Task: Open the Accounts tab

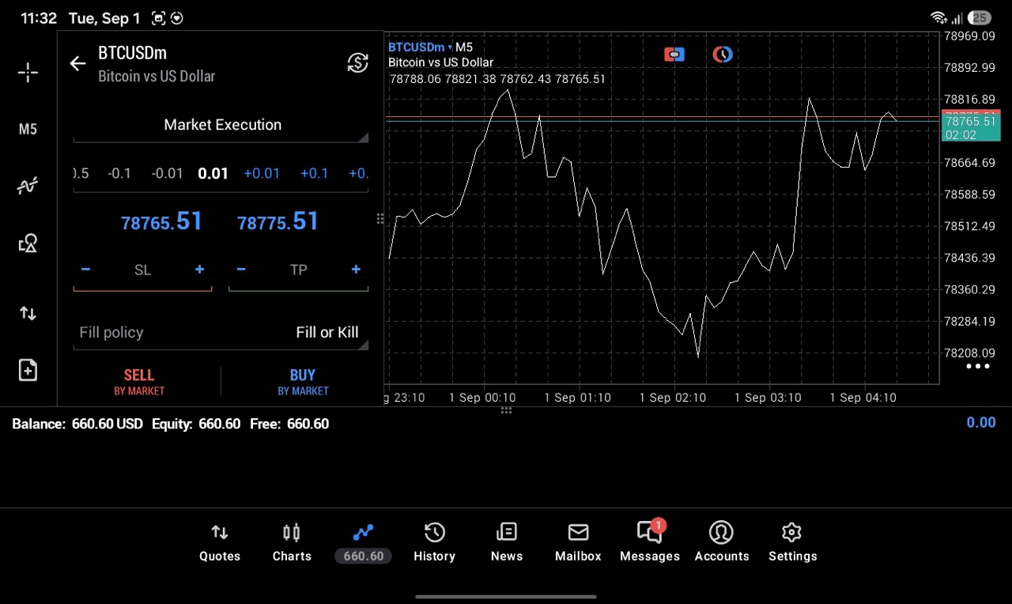Action: pyautogui.click(x=722, y=543)
